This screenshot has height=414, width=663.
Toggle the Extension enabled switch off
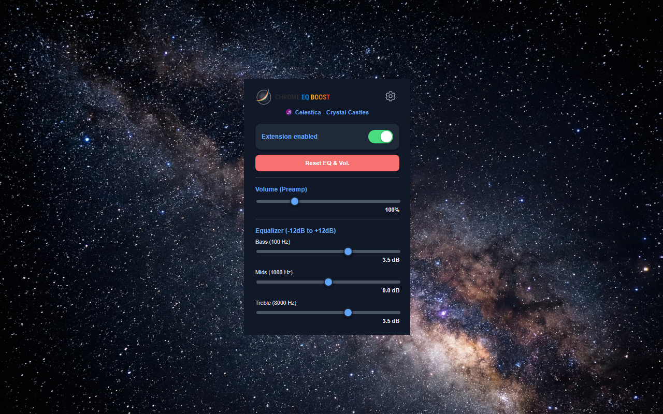click(x=381, y=137)
